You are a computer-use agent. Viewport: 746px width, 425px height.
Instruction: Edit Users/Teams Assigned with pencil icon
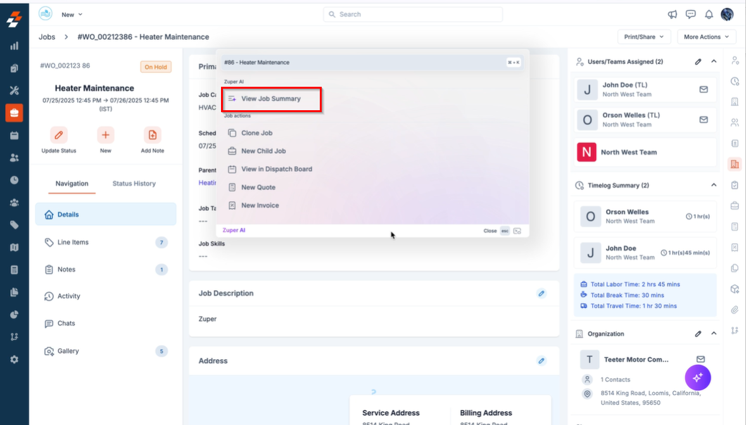(x=698, y=61)
